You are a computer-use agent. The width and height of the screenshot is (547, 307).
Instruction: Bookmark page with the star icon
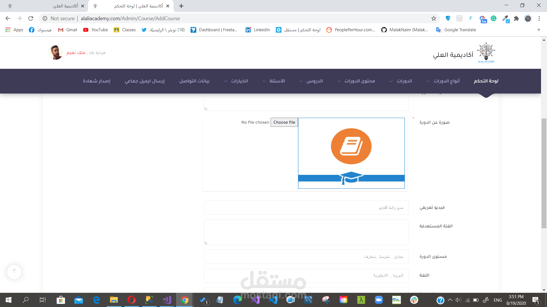point(434,18)
